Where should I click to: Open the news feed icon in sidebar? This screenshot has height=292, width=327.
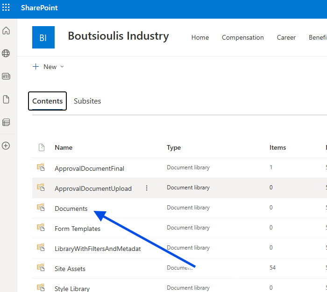(x=6, y=76)
